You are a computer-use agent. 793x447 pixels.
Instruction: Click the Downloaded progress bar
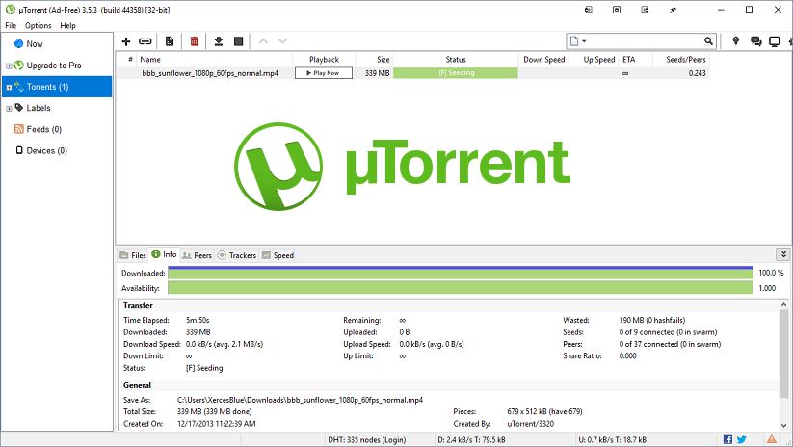click(461, 273)
